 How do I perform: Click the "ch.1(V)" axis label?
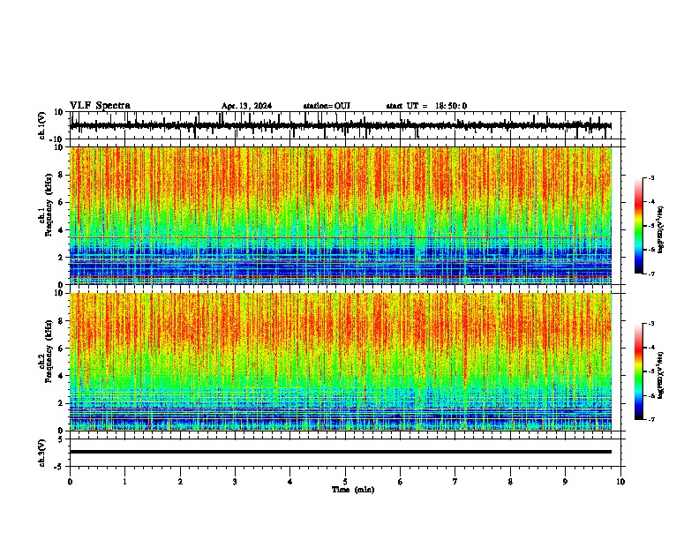tap(42, 125)
